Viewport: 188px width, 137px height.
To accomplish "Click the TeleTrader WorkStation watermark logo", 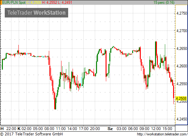I will [36, 13].
